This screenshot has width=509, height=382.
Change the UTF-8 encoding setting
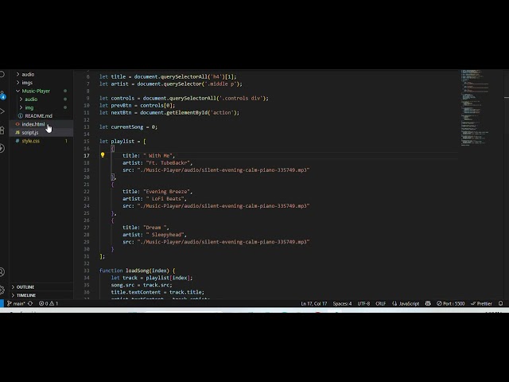(x=363, y=303)
